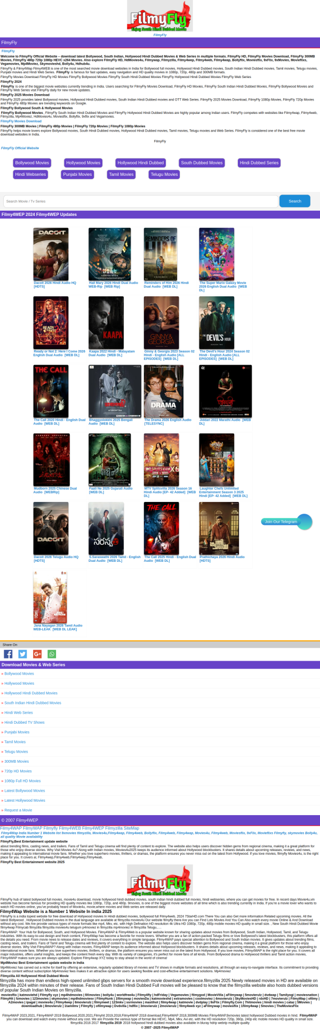
Task: Open the Hindi Webseries category button
Action: tap(30, 174)
